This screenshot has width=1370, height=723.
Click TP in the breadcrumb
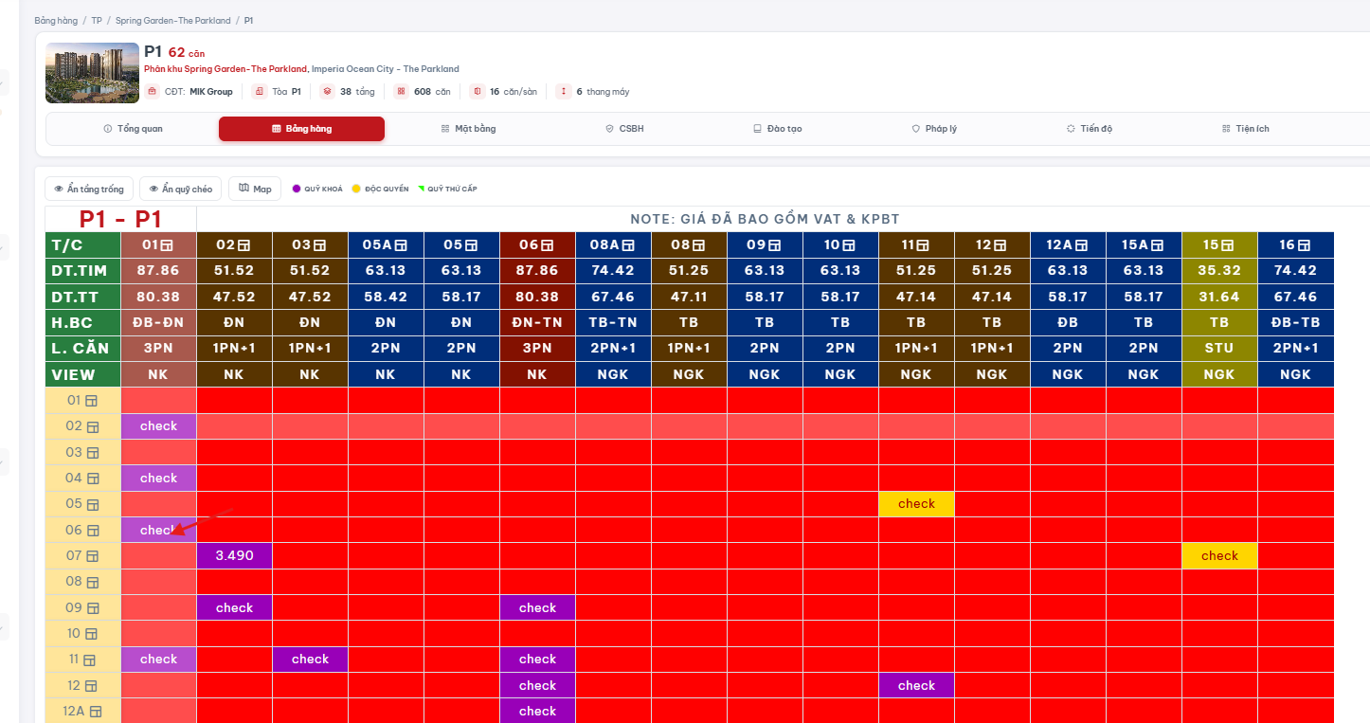[x=97, y=20]
